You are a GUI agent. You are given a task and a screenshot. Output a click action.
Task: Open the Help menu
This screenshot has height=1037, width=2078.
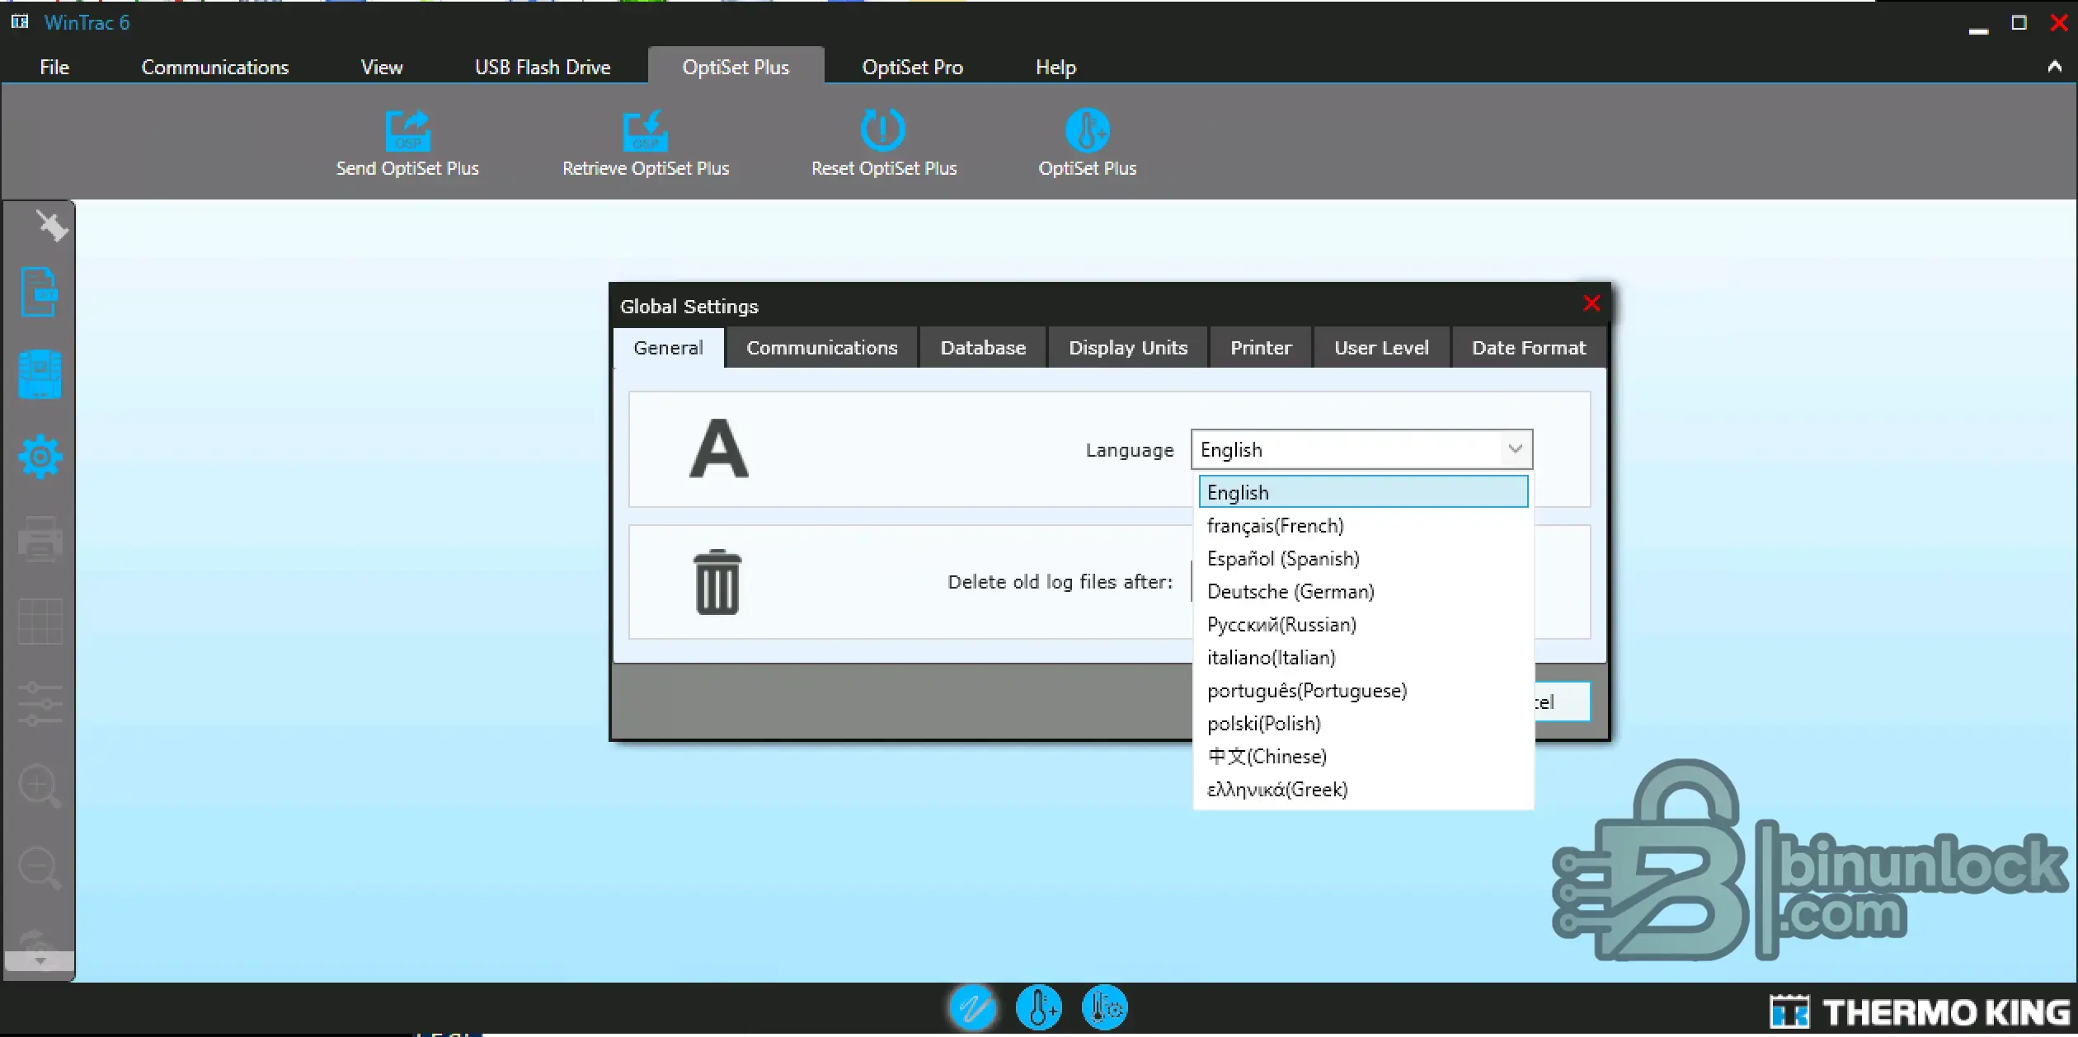point(1055,67)
